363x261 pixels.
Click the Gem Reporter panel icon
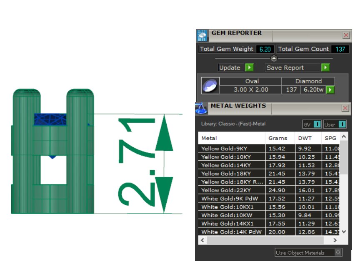202,36
